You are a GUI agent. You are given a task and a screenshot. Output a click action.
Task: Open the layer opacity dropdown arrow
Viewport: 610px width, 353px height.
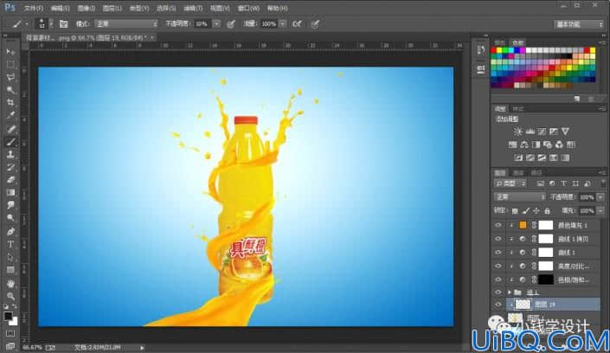pos(600,197)
